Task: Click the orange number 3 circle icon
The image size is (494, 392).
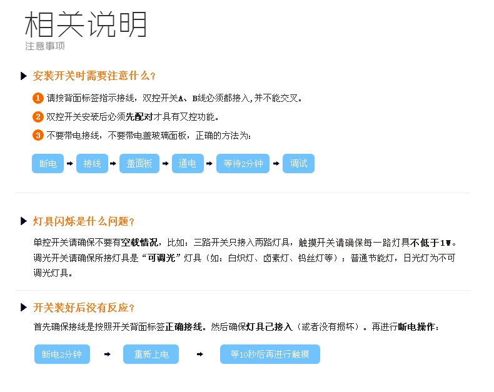Action: coord(38,136)
